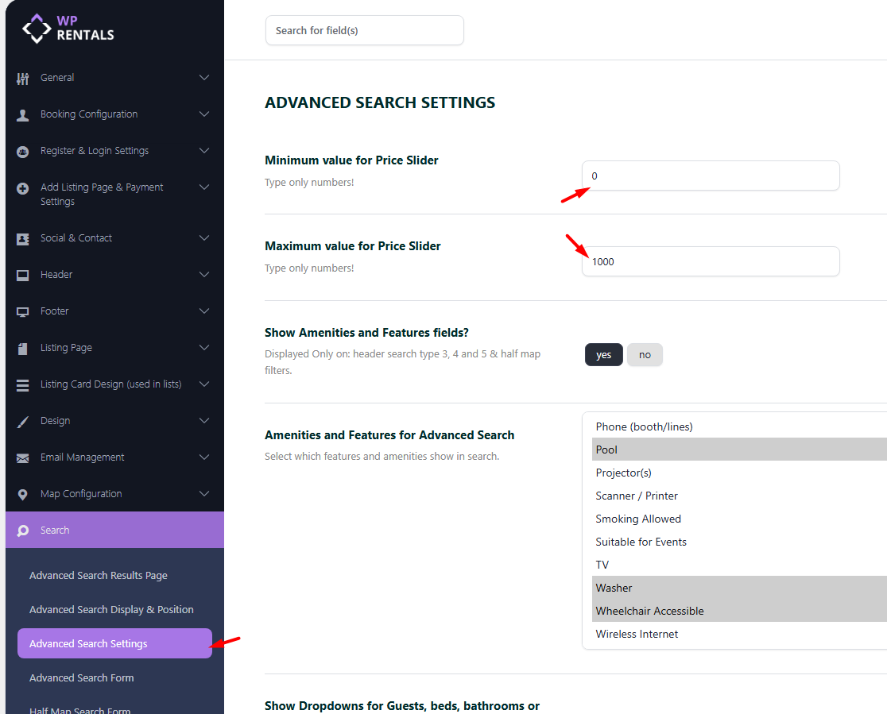Click the Search for field(s) box
This screenshot has height=714, width=887.
pyautogui.click(x=364, y=30)
